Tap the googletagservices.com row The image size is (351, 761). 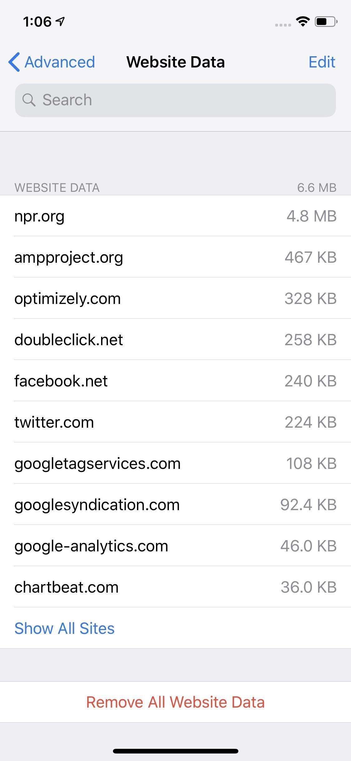(x=175, y=463)
